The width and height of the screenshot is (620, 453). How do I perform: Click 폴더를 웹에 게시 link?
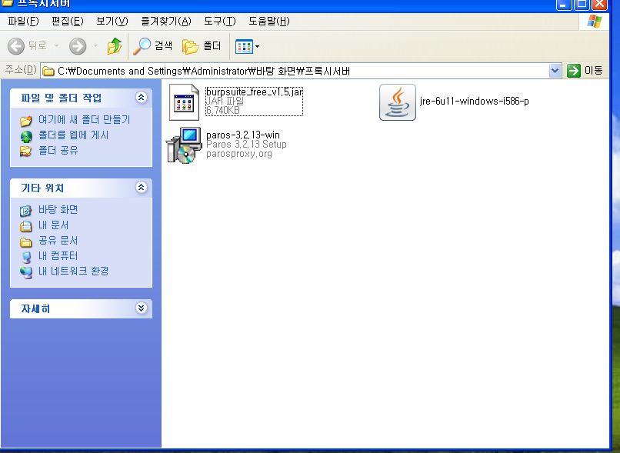pos(74,135)
